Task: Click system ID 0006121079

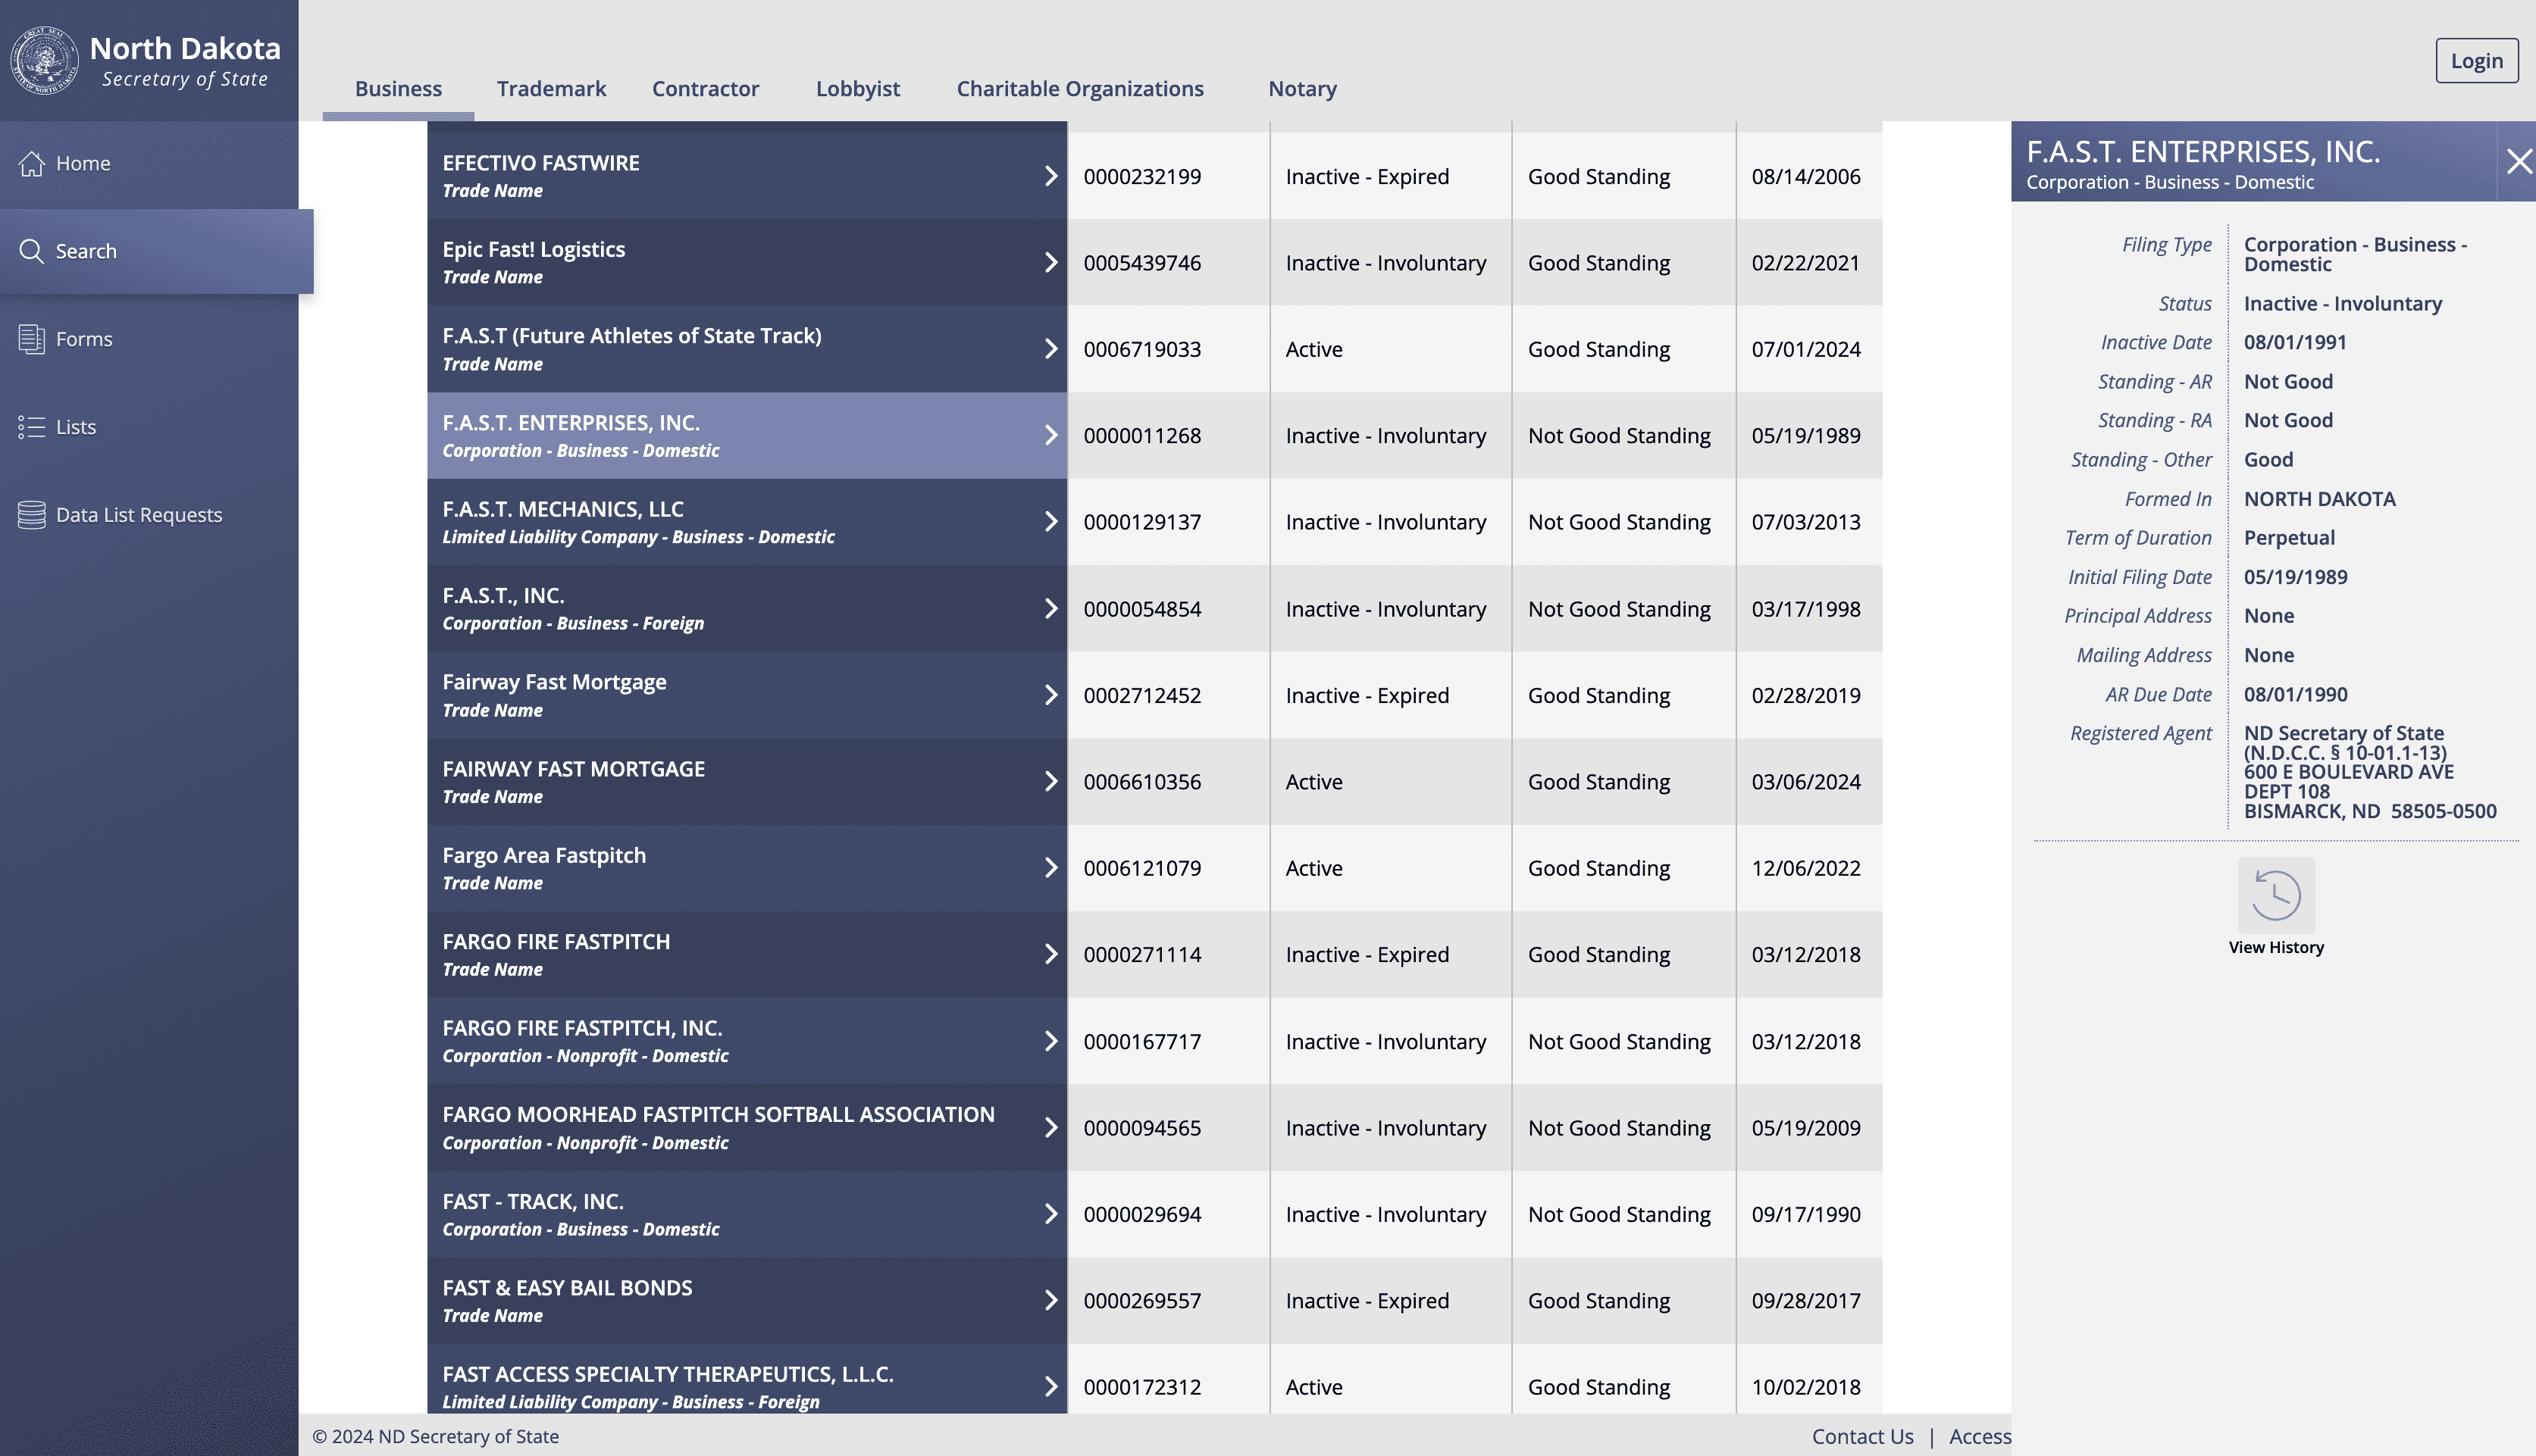Action: 1142,868
